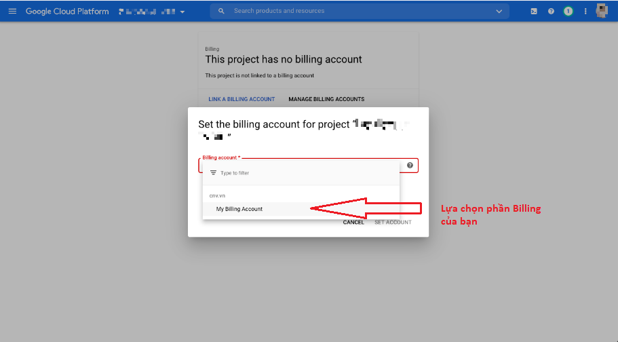Screen dimensions: 618x342
Task: Click LINK A BILLING ACCOUNT
Action: coord(242,99)
